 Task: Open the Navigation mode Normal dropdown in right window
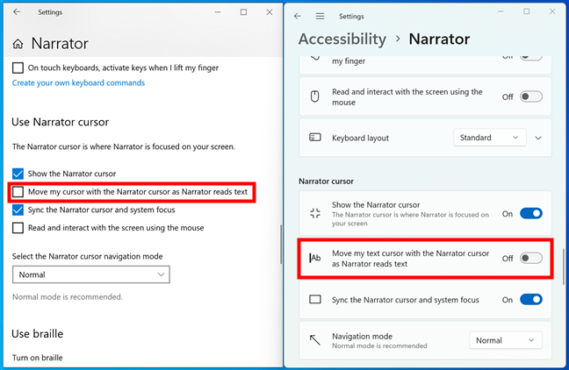tap(506, 340)
